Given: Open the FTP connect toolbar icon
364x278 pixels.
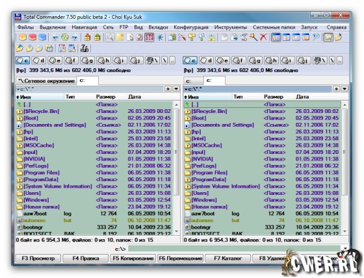Looking at the screenshot, I should (62, 48).
